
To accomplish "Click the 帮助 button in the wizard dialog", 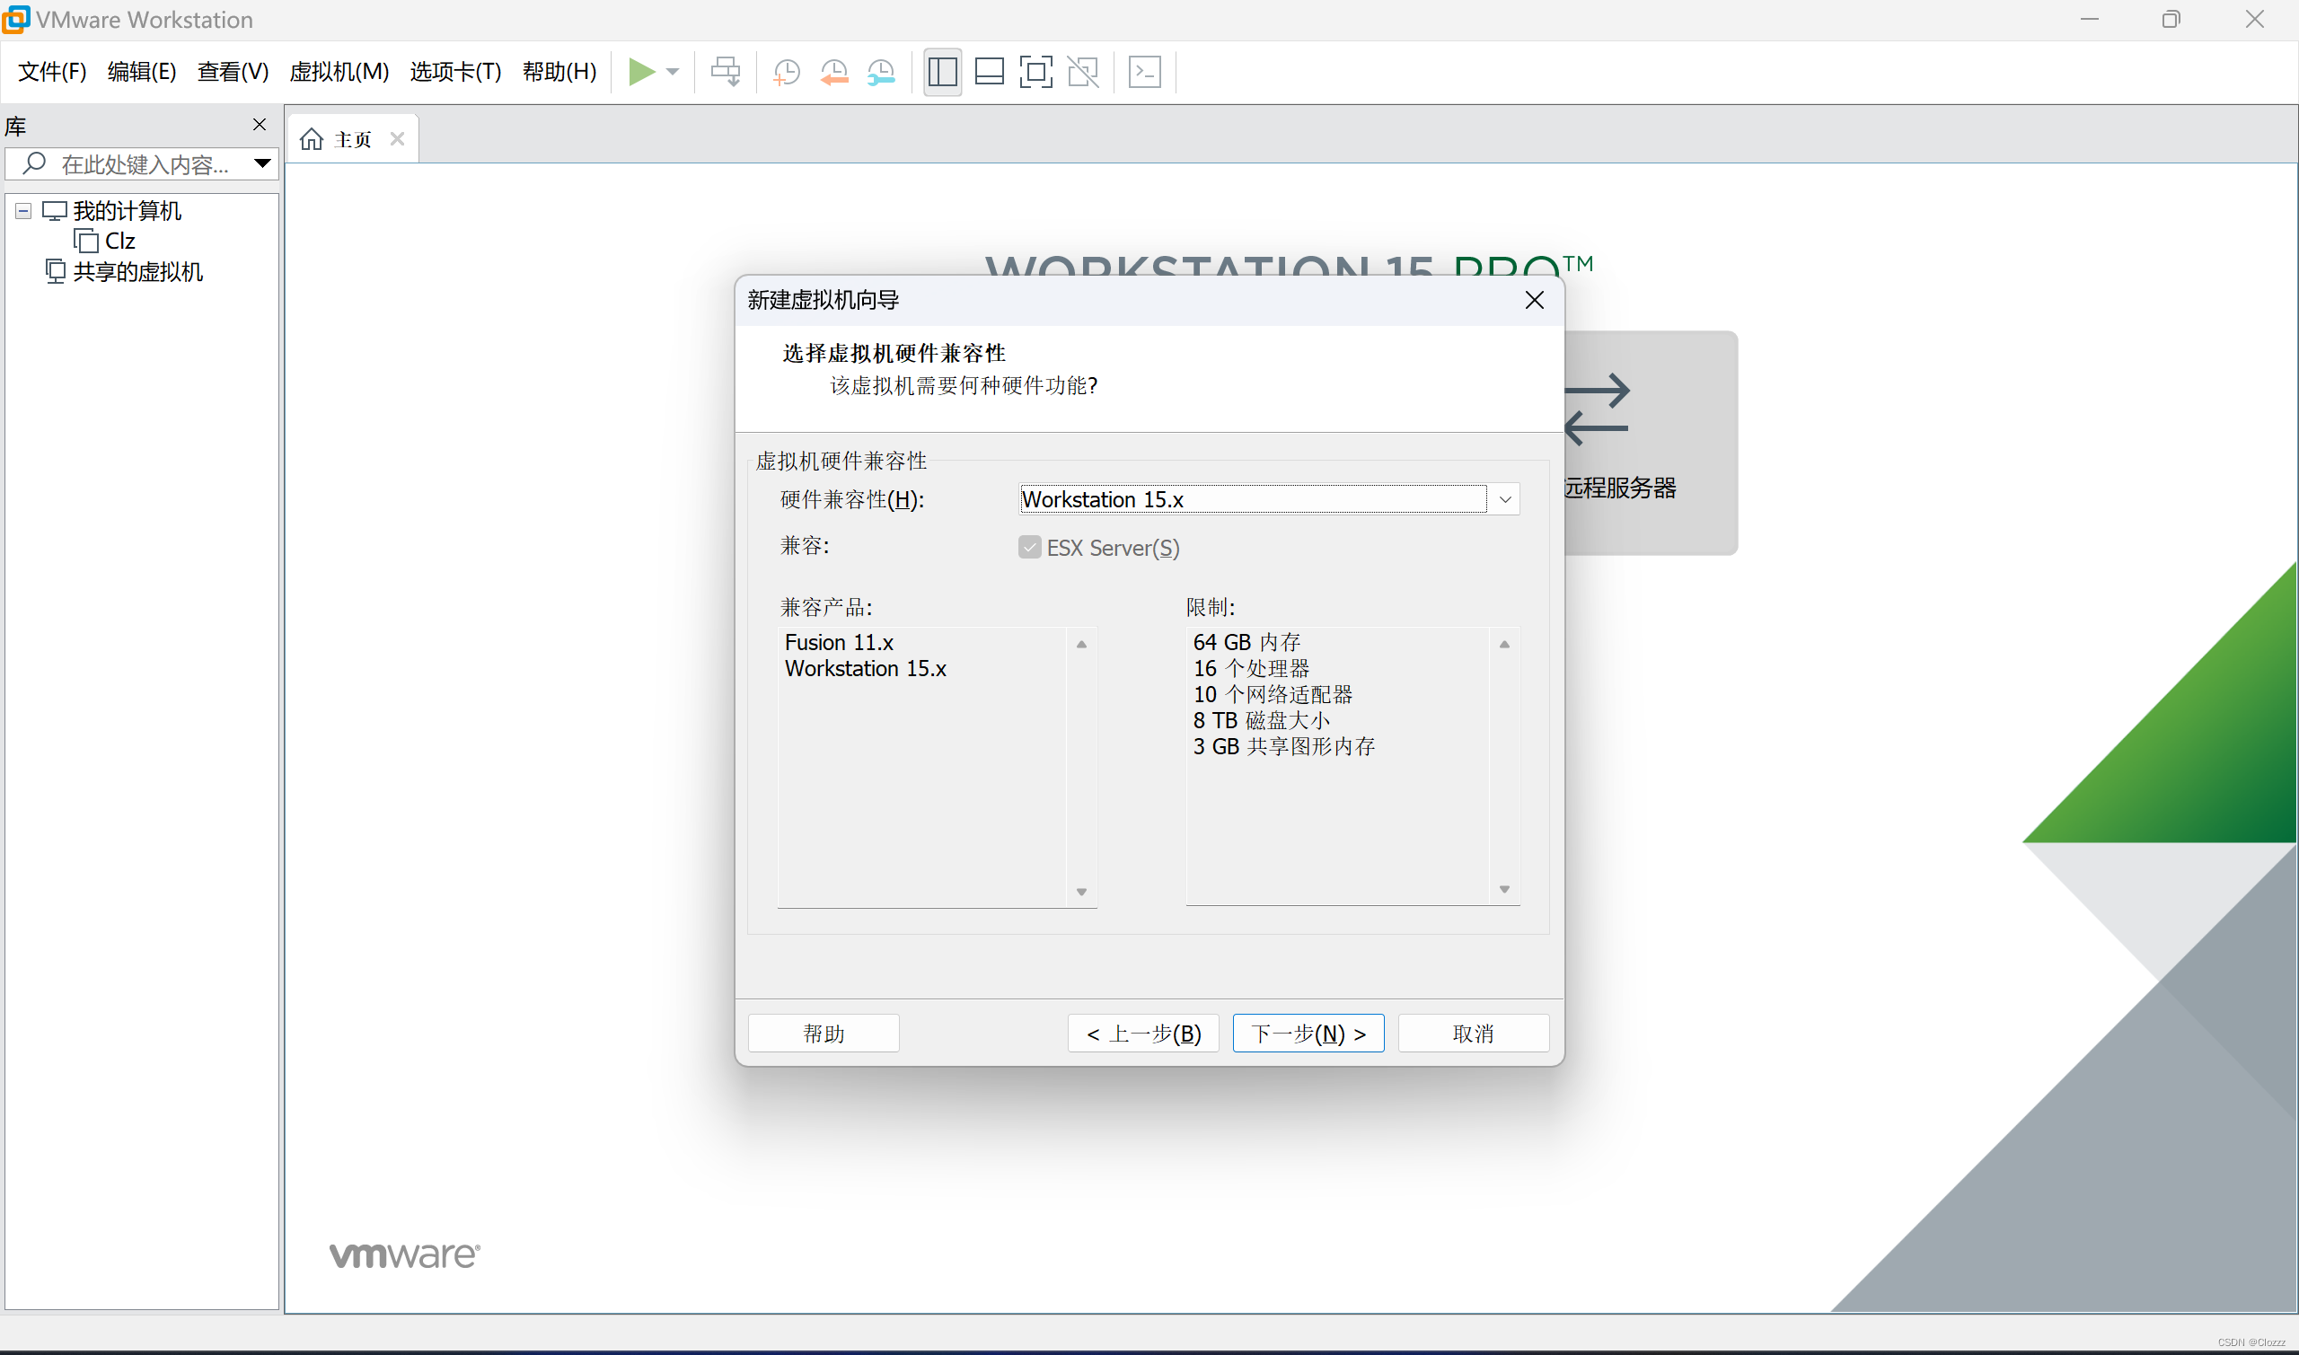I will (x=823, y=1033).
